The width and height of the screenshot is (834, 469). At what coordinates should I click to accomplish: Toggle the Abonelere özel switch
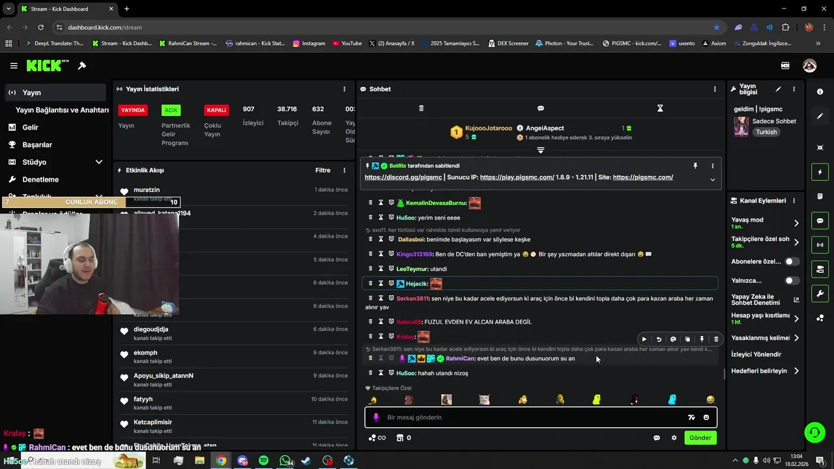(792, 261)
